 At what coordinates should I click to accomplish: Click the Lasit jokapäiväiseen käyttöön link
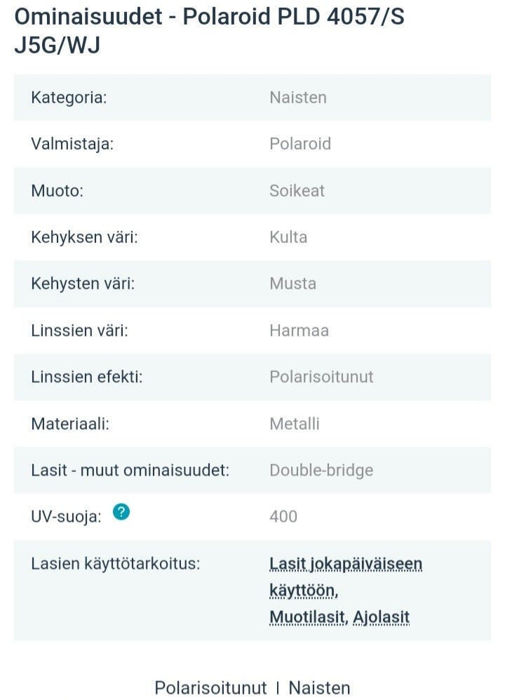(x=346, y=564)
